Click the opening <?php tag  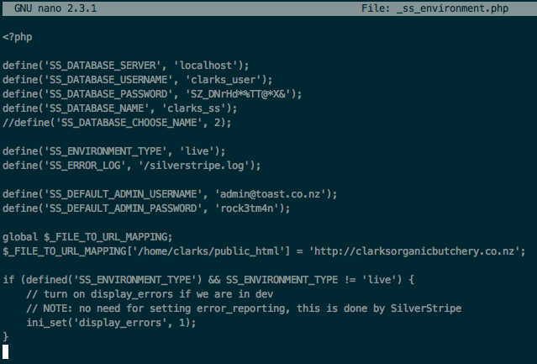point(18,37)
